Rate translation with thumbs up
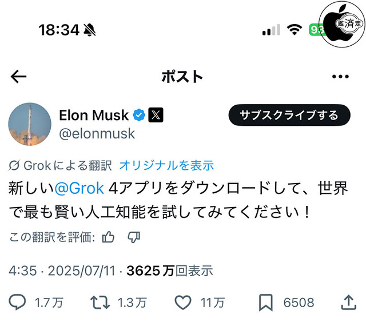Screen dimensions: 366x330 pos(108,237)
